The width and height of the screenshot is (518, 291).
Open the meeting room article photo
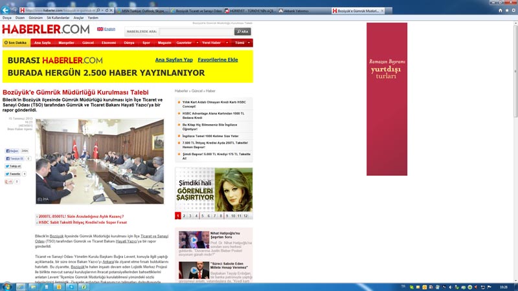tap(100, 161)
